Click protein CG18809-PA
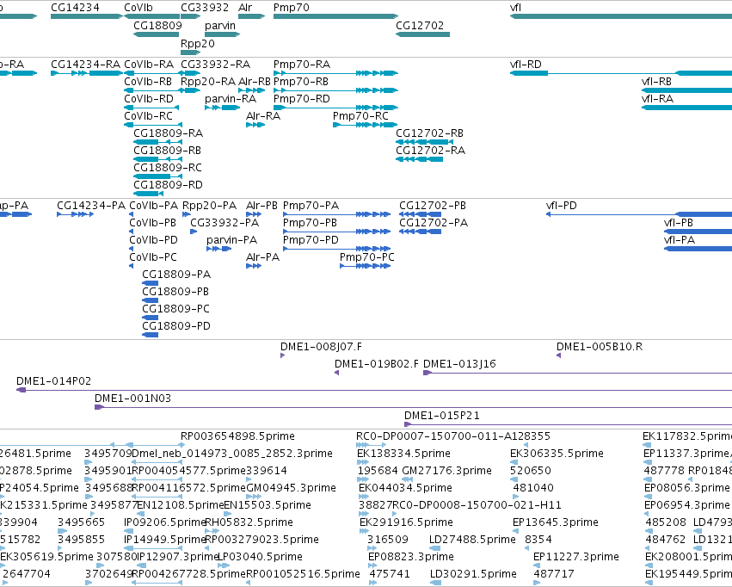Screen dimensions: 732x587 (151, 283)
